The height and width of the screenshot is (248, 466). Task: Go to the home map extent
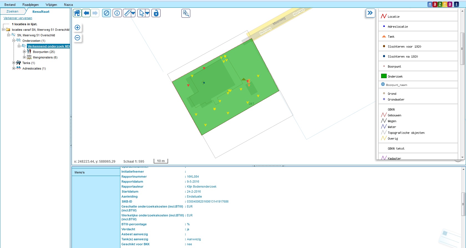pos(77,13)
